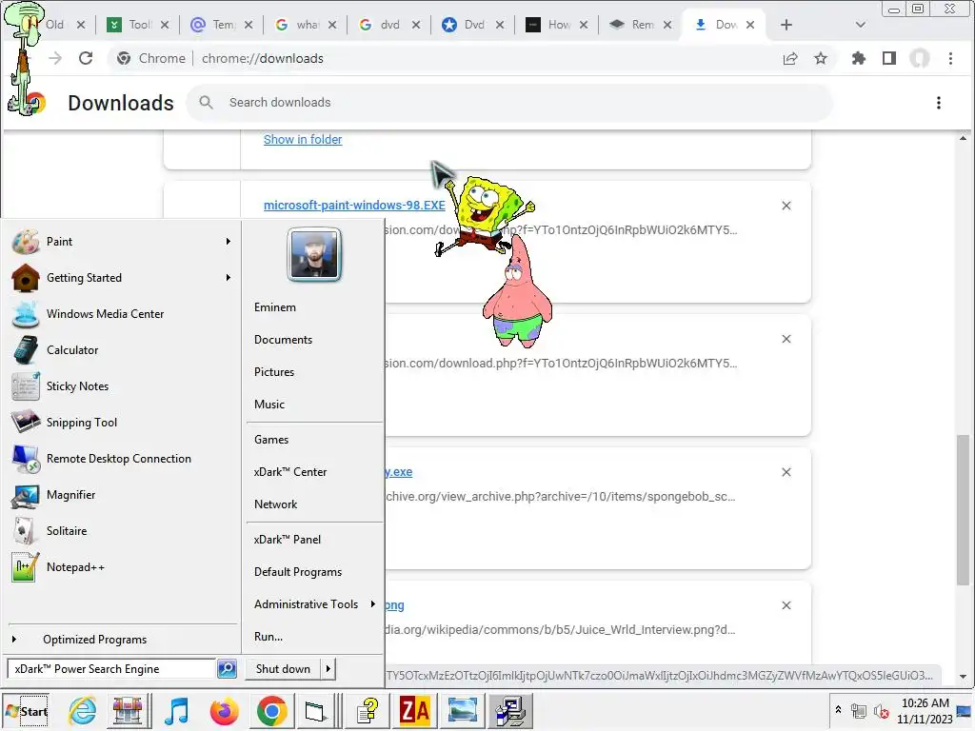This screenshot has height=731, width=975.
Task: Click the Eminem user account picture
Action: point(314,254)
